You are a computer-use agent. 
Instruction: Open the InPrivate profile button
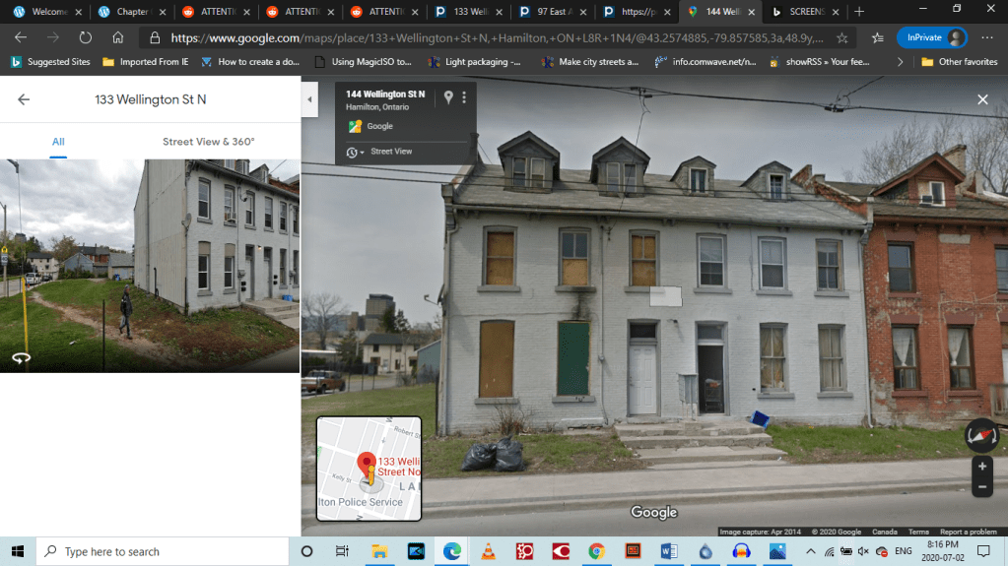pos(931,37)
